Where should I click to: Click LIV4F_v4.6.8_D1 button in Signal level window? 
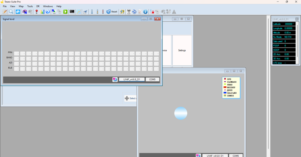132,79
